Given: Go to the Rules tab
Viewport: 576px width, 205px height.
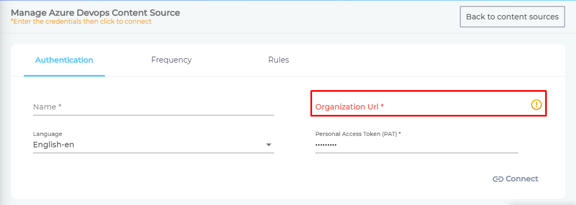Looking at the screenshot, I should (x=279, y=60).
